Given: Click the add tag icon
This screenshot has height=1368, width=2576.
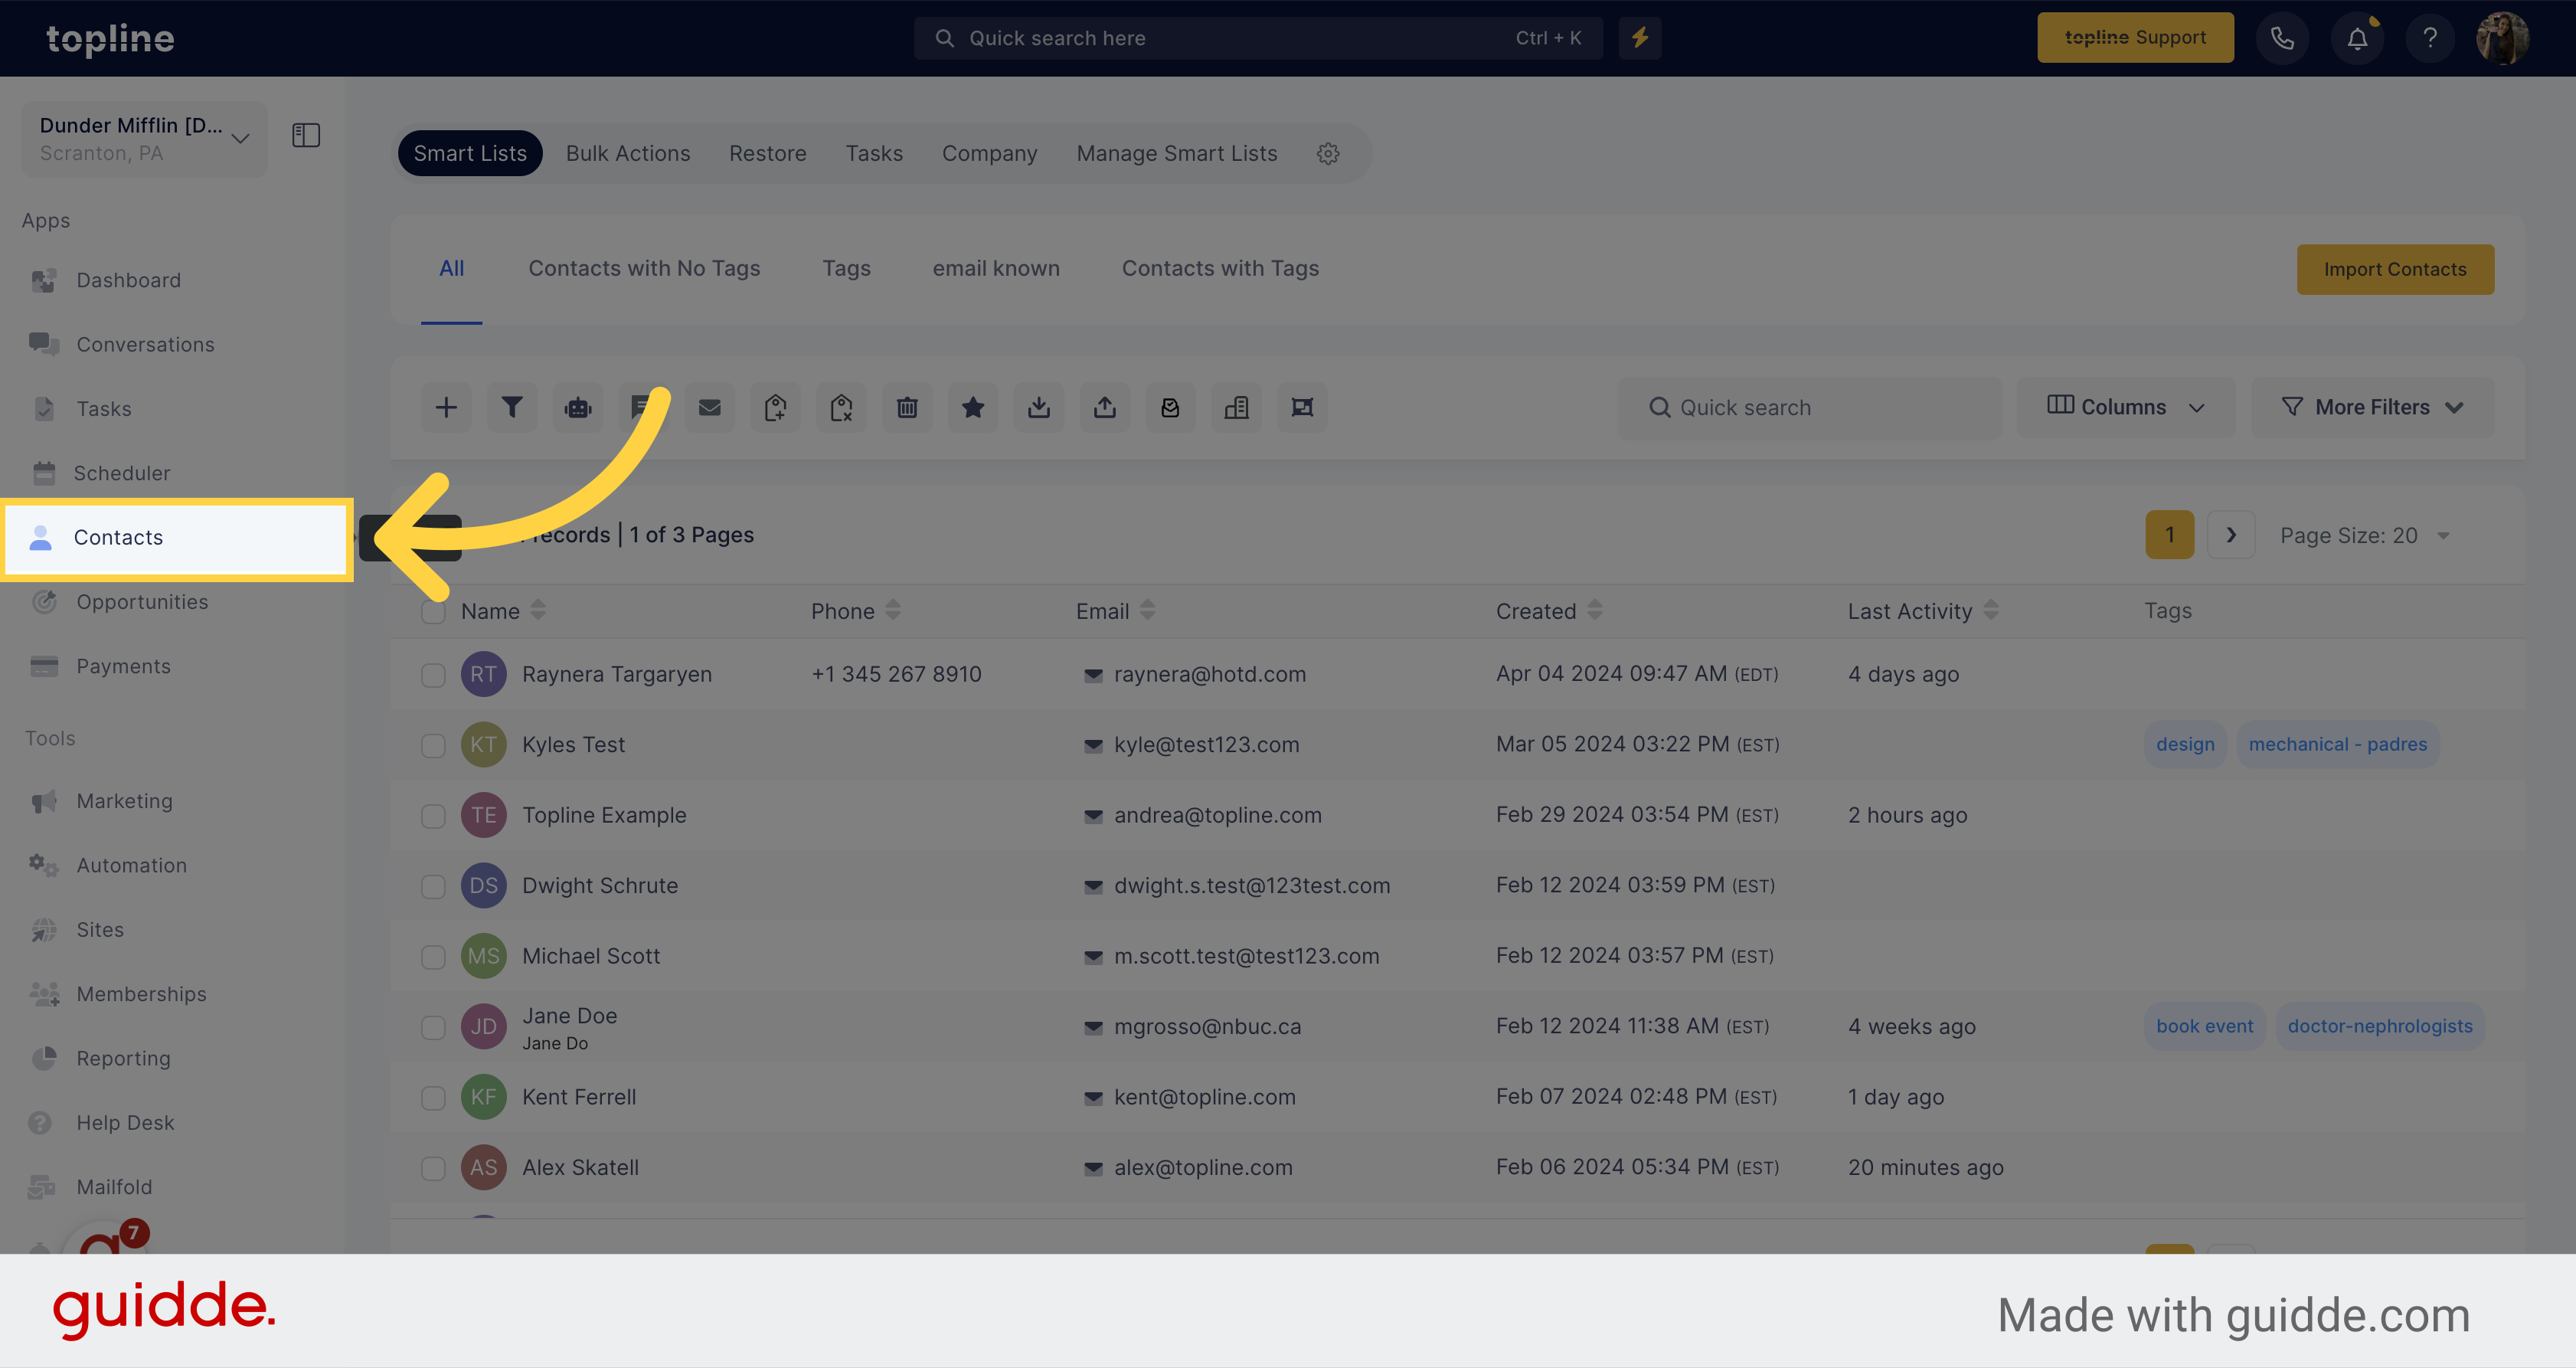Looking at the screenshot, I should [x=776, y=407].
